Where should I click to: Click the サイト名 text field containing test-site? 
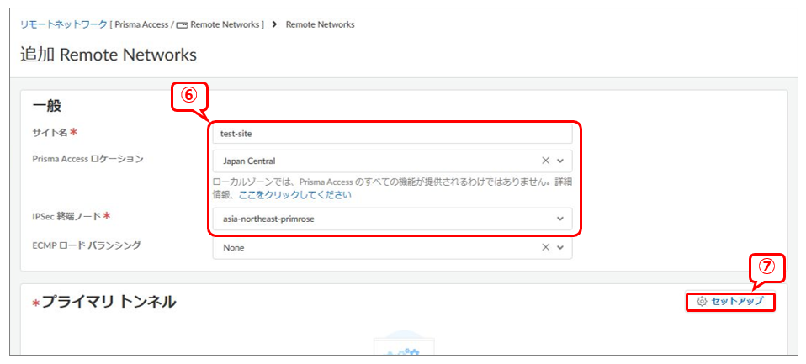[x=391, y=133]
